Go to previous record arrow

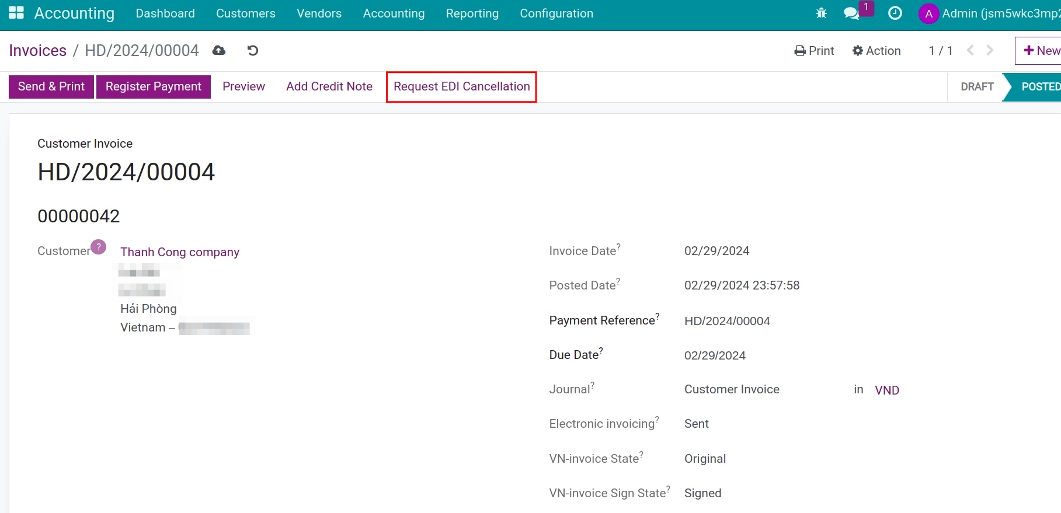tap(970, 50)
